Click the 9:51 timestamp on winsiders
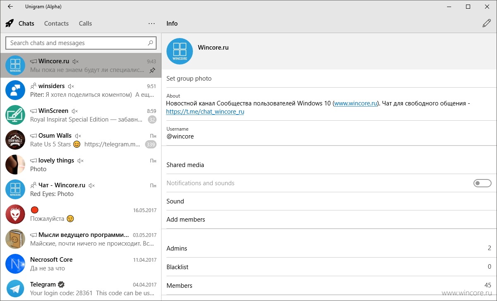This screenshot has height=301, width=497. [152, 86]
